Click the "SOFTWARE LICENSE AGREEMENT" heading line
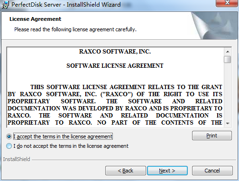Screen dimensions: 239x181 pos(115,66)
